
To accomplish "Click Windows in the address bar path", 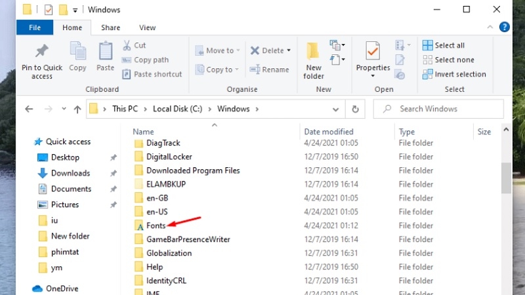I will [x=234, y=109].
